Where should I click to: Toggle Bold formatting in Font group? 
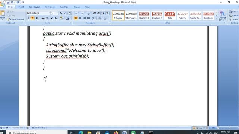pyautogui.click(x=28, y=18)
